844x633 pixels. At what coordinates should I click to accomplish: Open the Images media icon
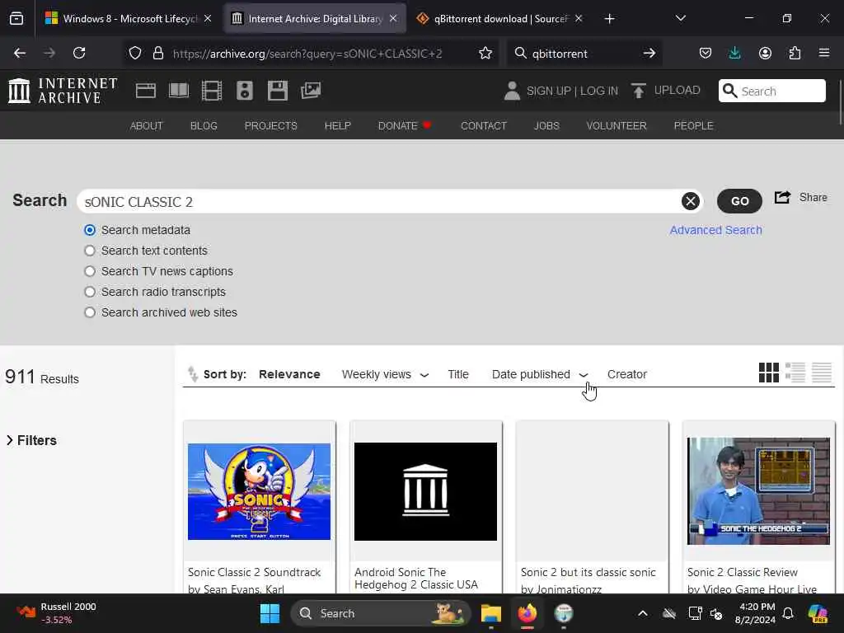click(311, 91)
